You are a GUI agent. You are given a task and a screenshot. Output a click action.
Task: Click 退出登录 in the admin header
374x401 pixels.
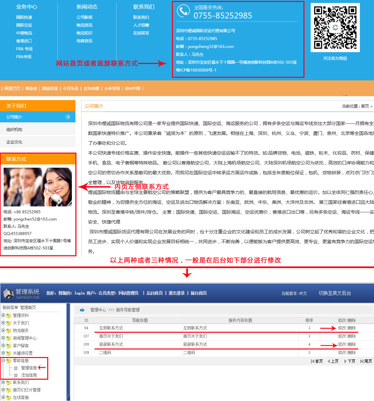point(177,293)
